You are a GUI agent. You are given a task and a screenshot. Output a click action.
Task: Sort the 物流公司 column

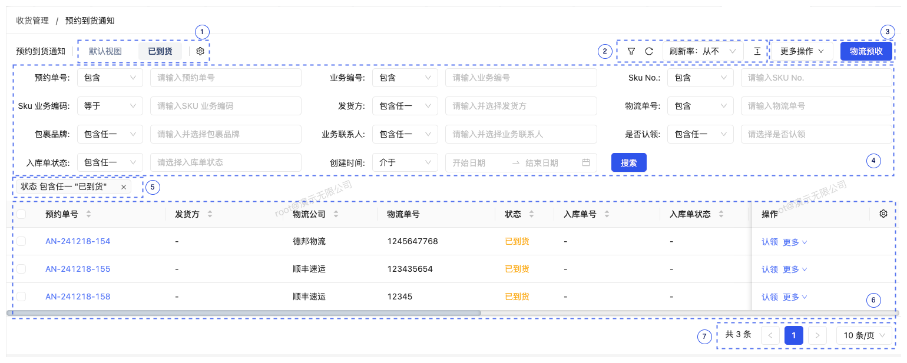coord(336,214)
